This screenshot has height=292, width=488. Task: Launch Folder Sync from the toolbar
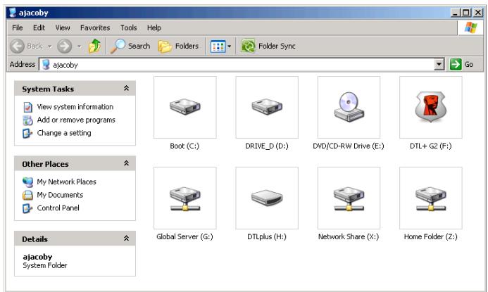coord(268,46)
